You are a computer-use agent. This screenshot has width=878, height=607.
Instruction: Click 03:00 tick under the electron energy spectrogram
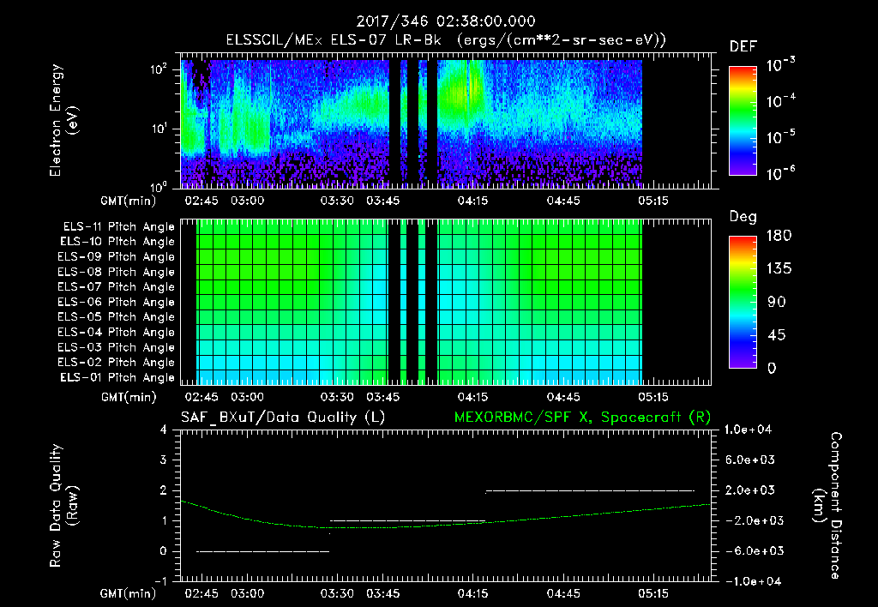click(247, 201)
